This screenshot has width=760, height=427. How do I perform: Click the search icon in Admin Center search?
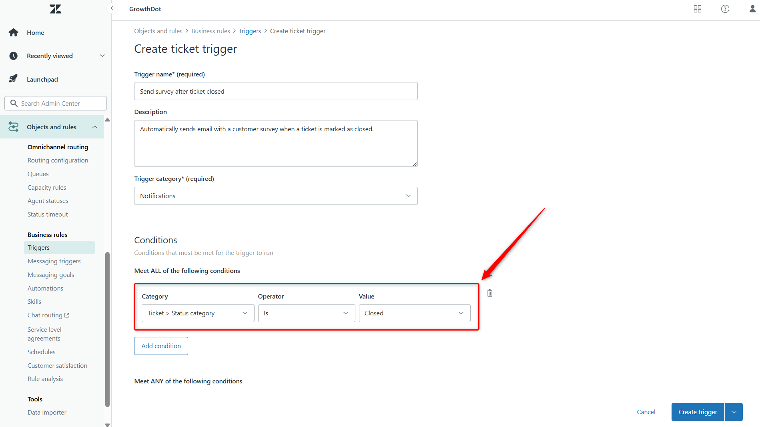[x=14, y=103]
